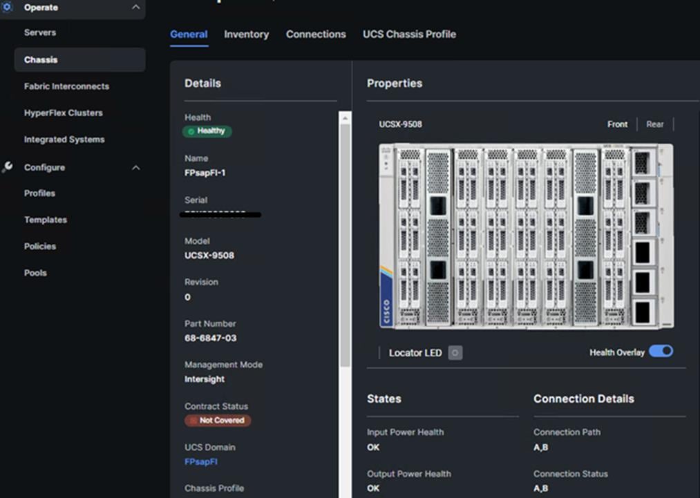This screenshot has width=700, height=498.
Task: Show the Front chassis view
Action: [617, 124]
